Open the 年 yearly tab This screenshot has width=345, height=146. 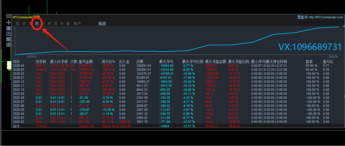tap(49, 24)
